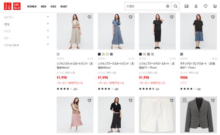This screenshot has width=220, height=135.
Task: Submit search with magnifier icon
Action: click(176, 6)
